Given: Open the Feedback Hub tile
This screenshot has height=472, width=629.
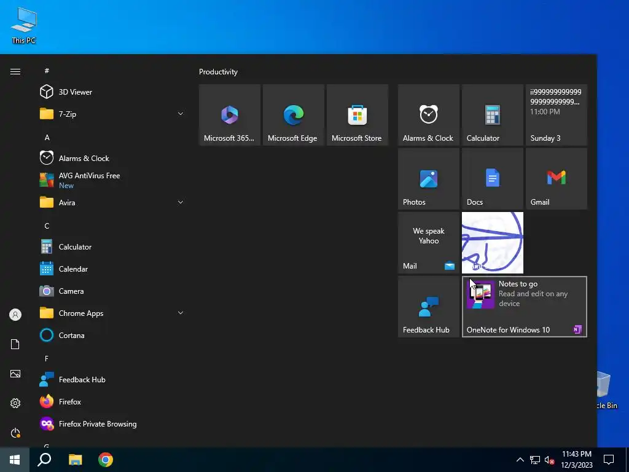Looking at the screenshot, I should tap(428, 307).
